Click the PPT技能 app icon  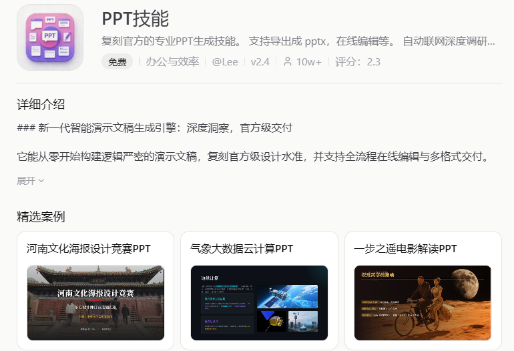click(x=50, y=37)
